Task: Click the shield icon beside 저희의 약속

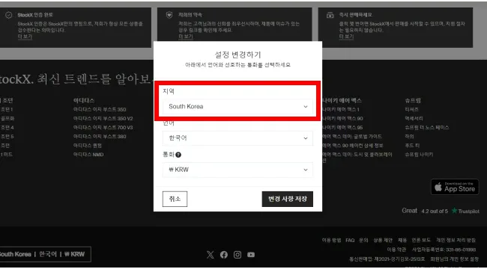Action: 169,15
